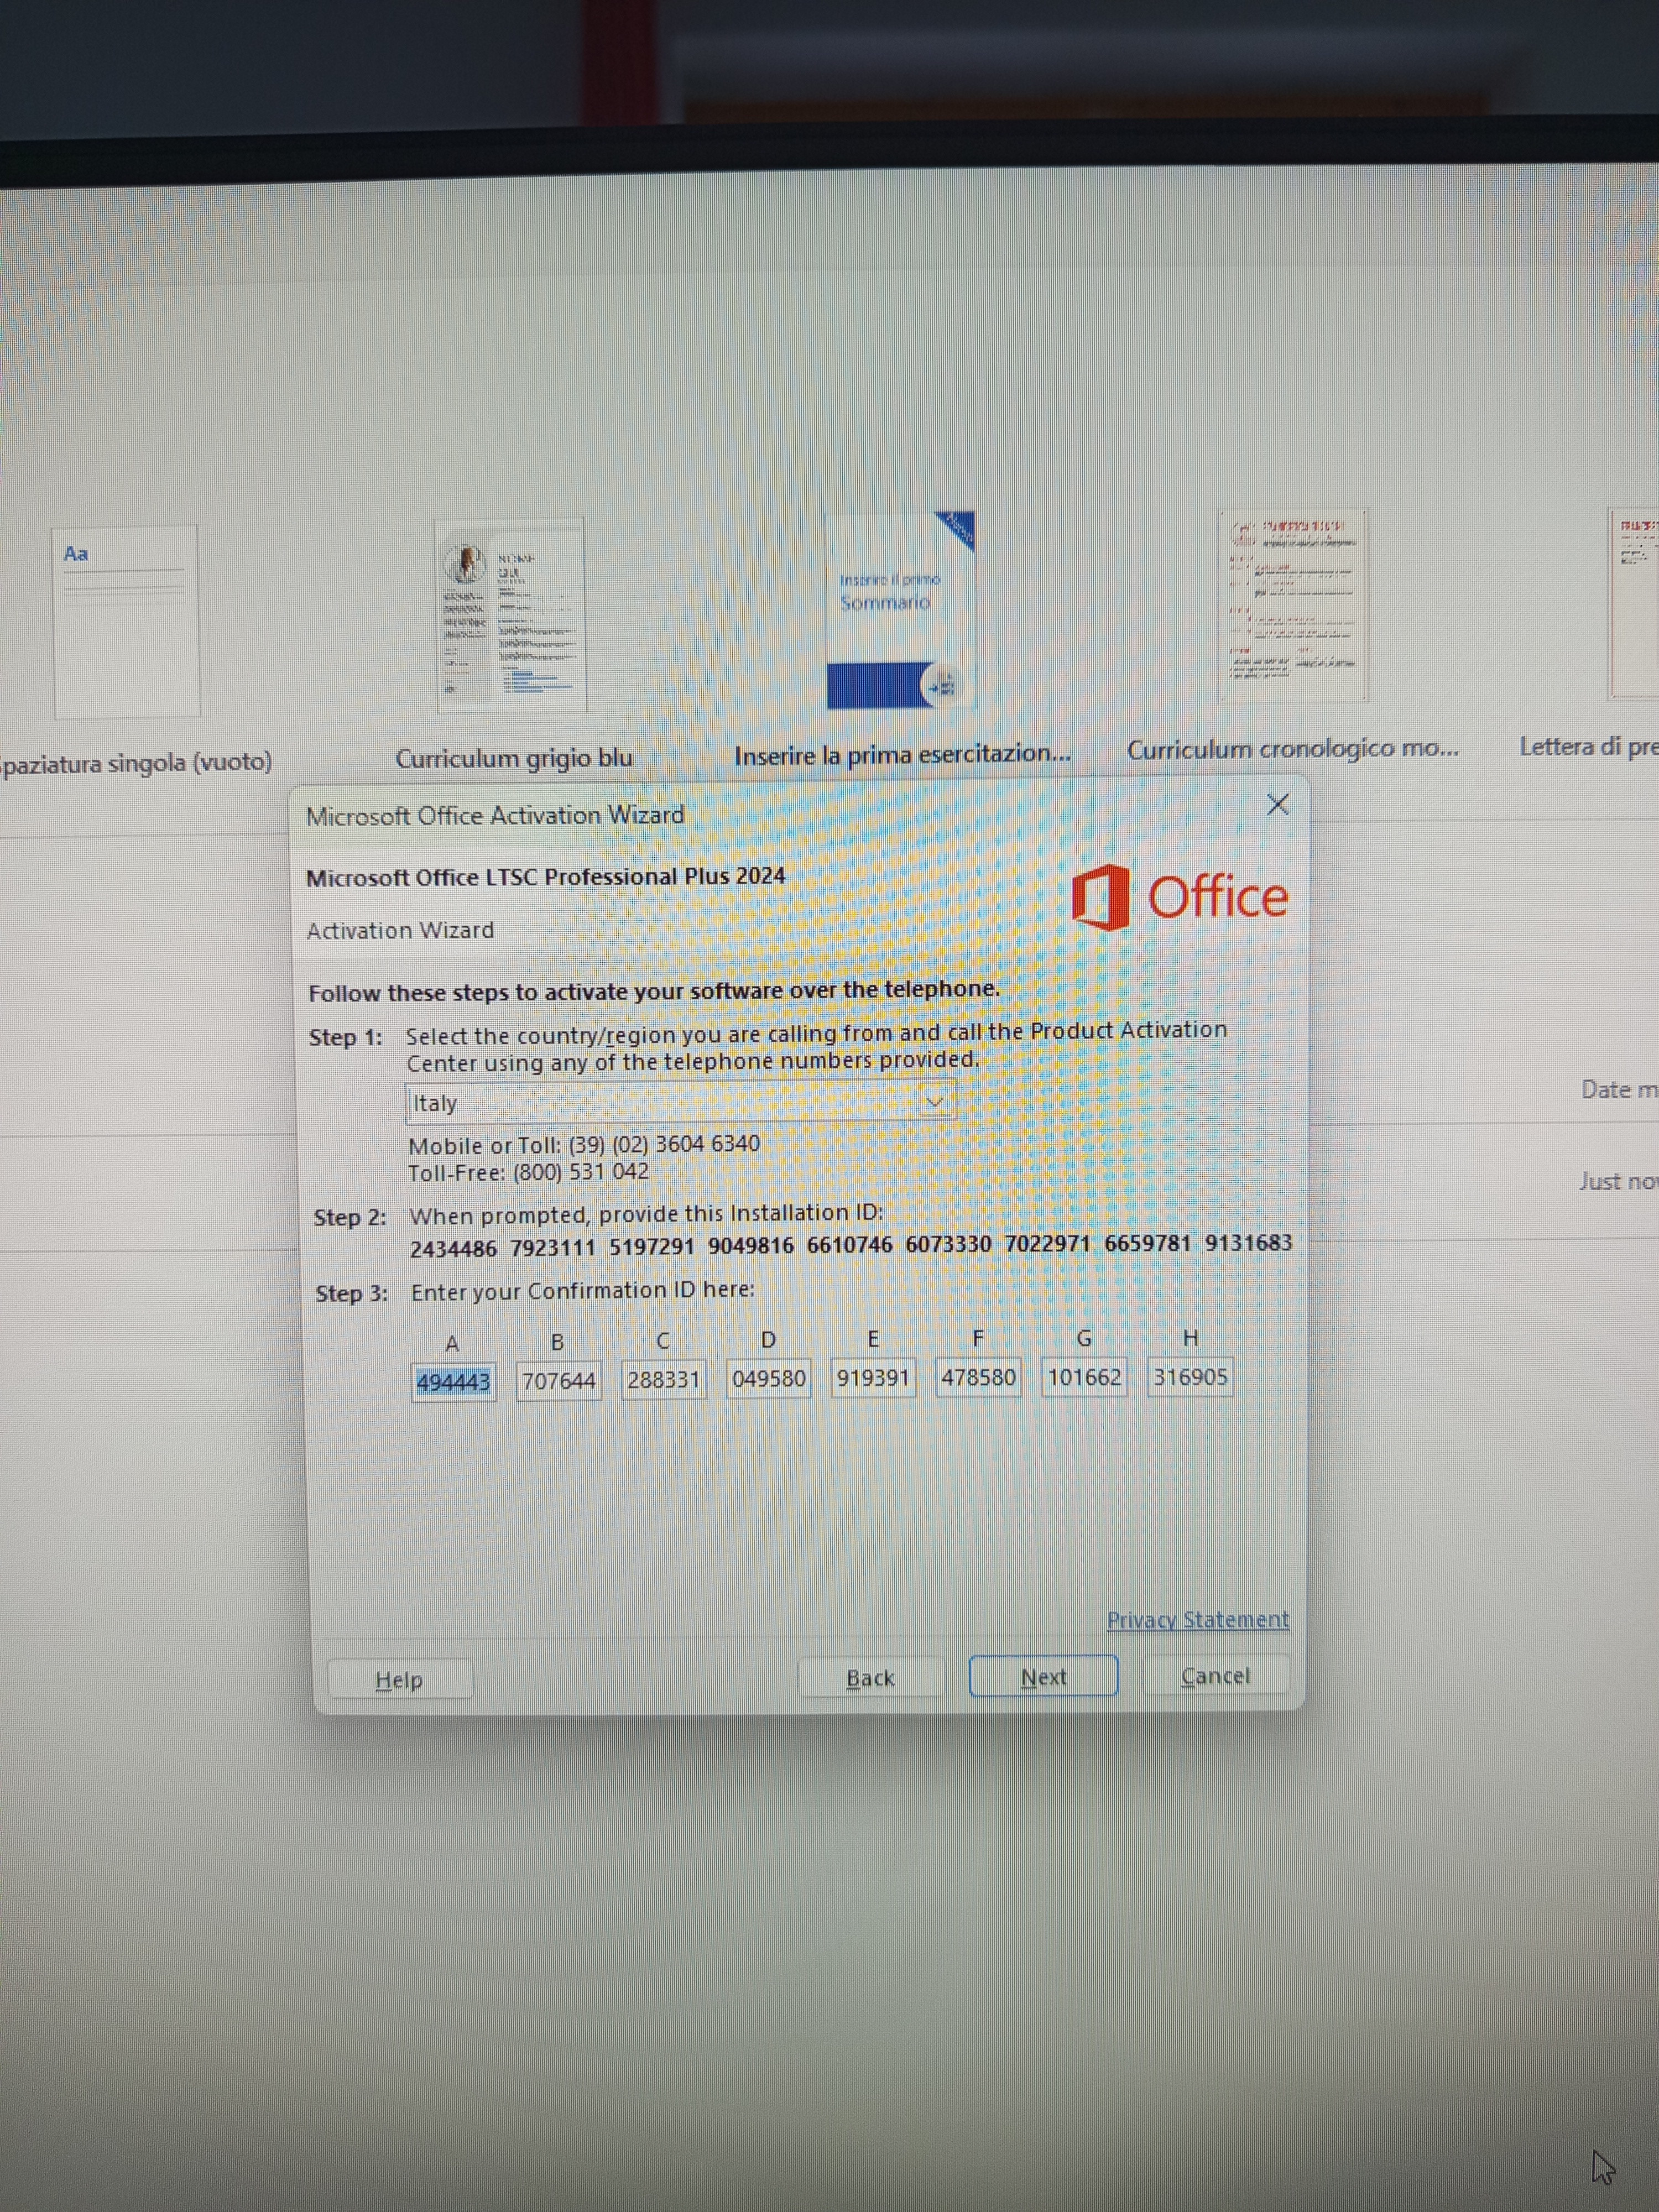Click the Next button
This screenshot has width=1659, height=2212.
1043,1676
